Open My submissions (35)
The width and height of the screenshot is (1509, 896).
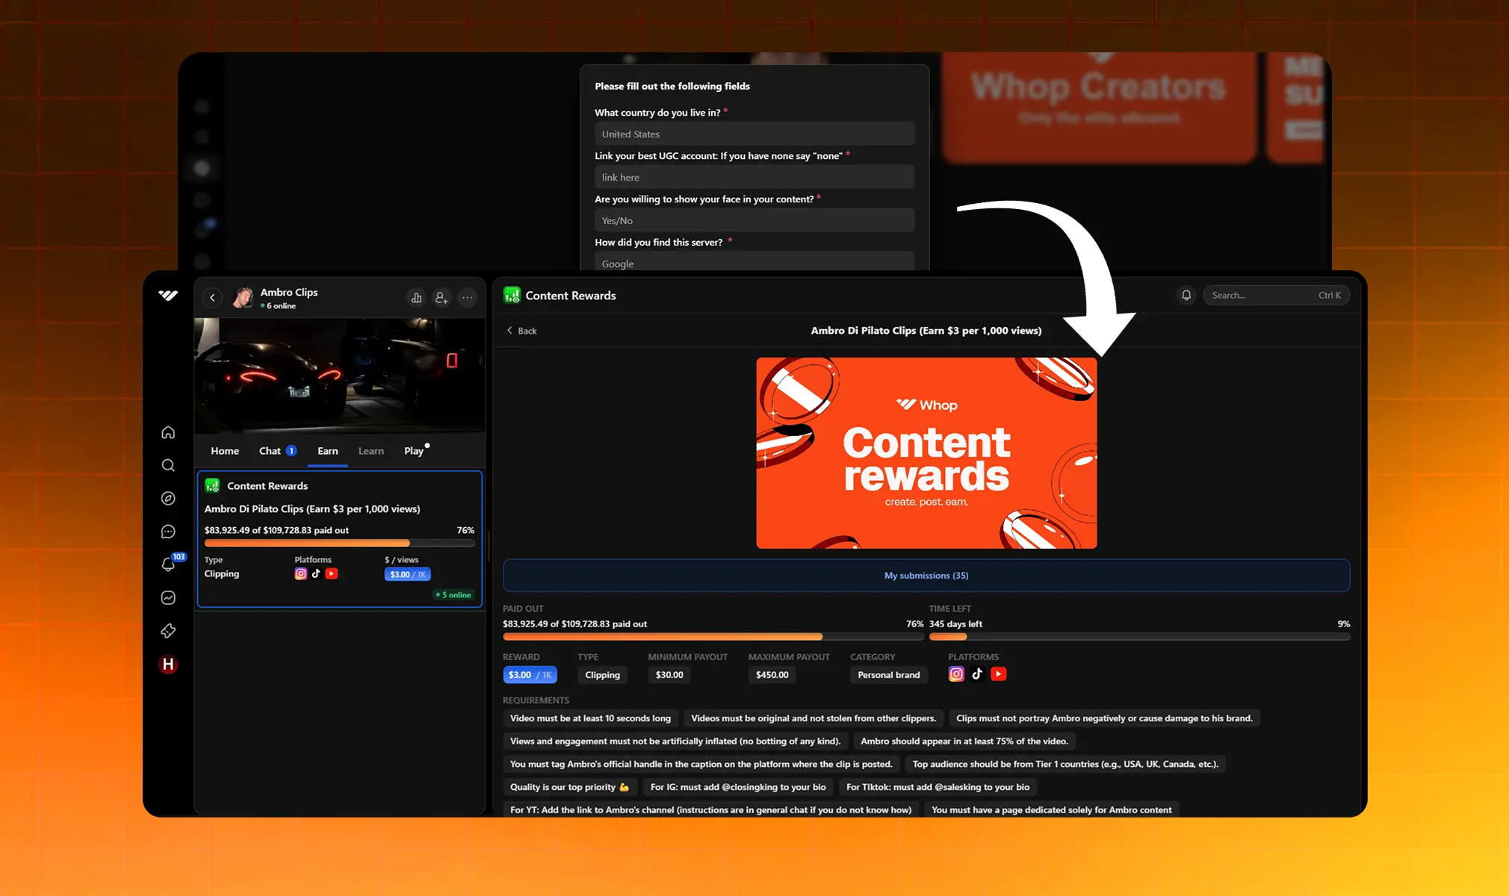coord(926,576)
